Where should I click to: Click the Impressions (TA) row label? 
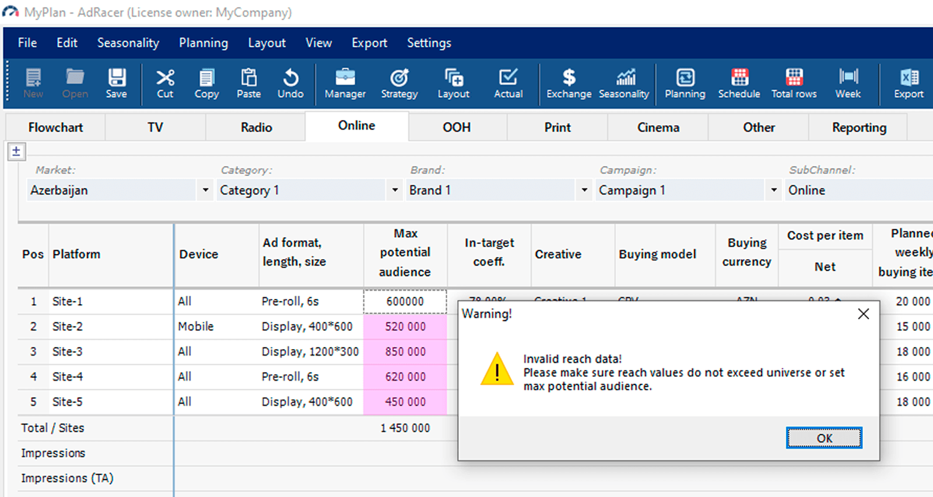[67, 478]
